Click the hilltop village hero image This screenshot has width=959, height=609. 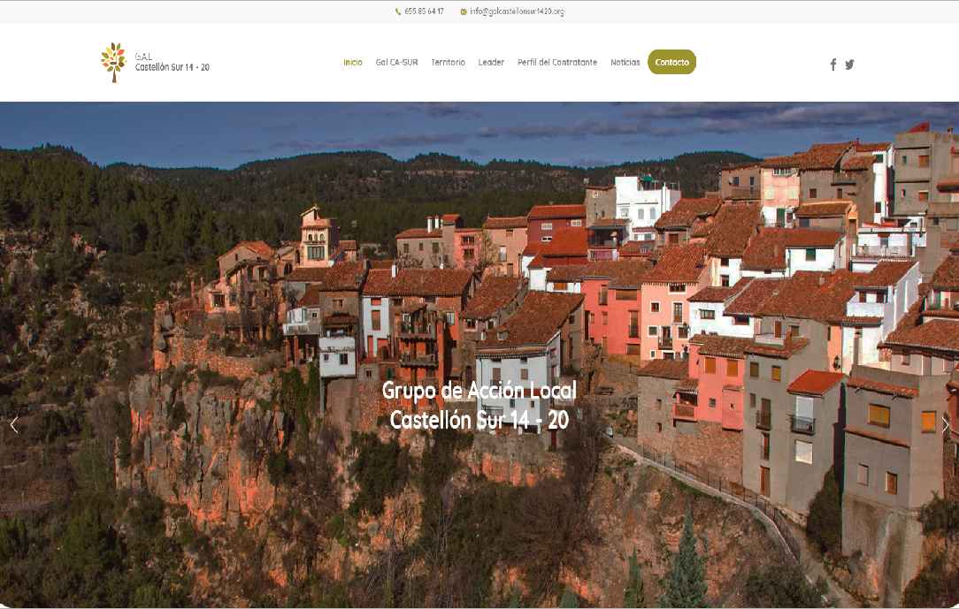click(x=479, y=354)
